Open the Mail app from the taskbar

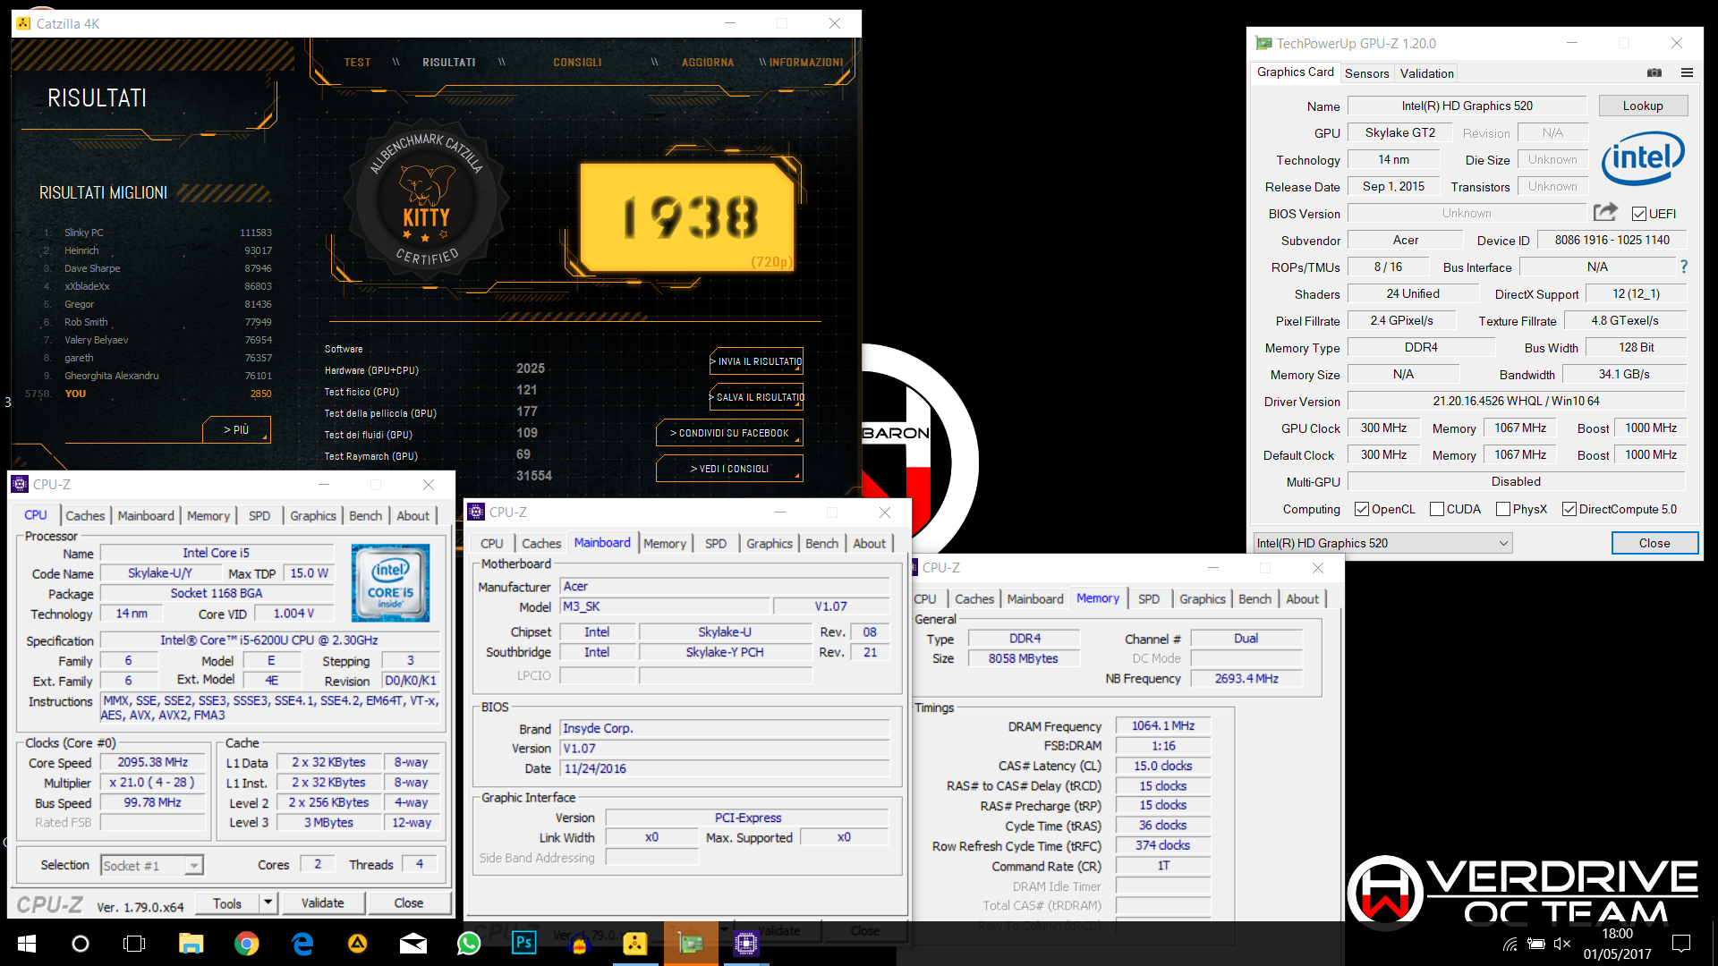coord(413,944)
